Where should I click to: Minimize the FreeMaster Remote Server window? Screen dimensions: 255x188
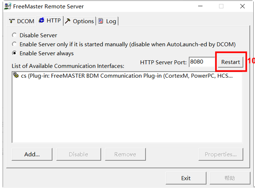(x=200, y=6)
